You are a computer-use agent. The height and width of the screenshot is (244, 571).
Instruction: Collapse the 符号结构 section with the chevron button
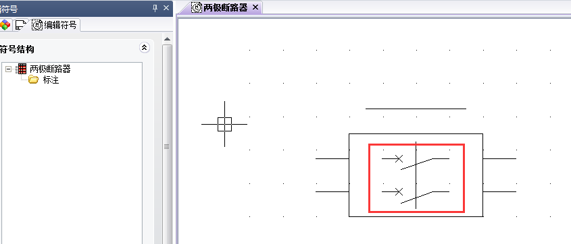point(145,48)
